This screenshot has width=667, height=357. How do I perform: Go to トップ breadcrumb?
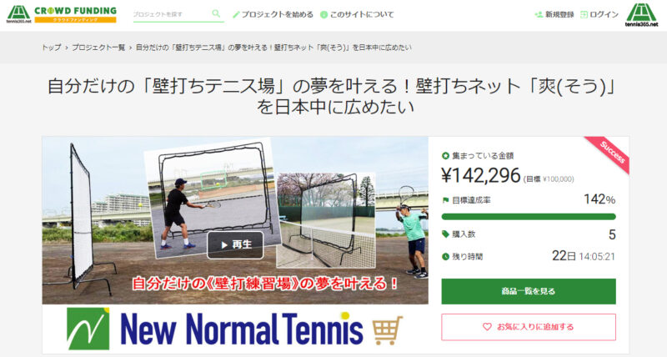click(51, 48)
